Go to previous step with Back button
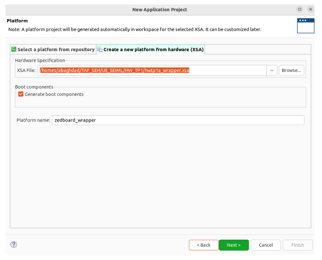 click(x=203, y=245)
